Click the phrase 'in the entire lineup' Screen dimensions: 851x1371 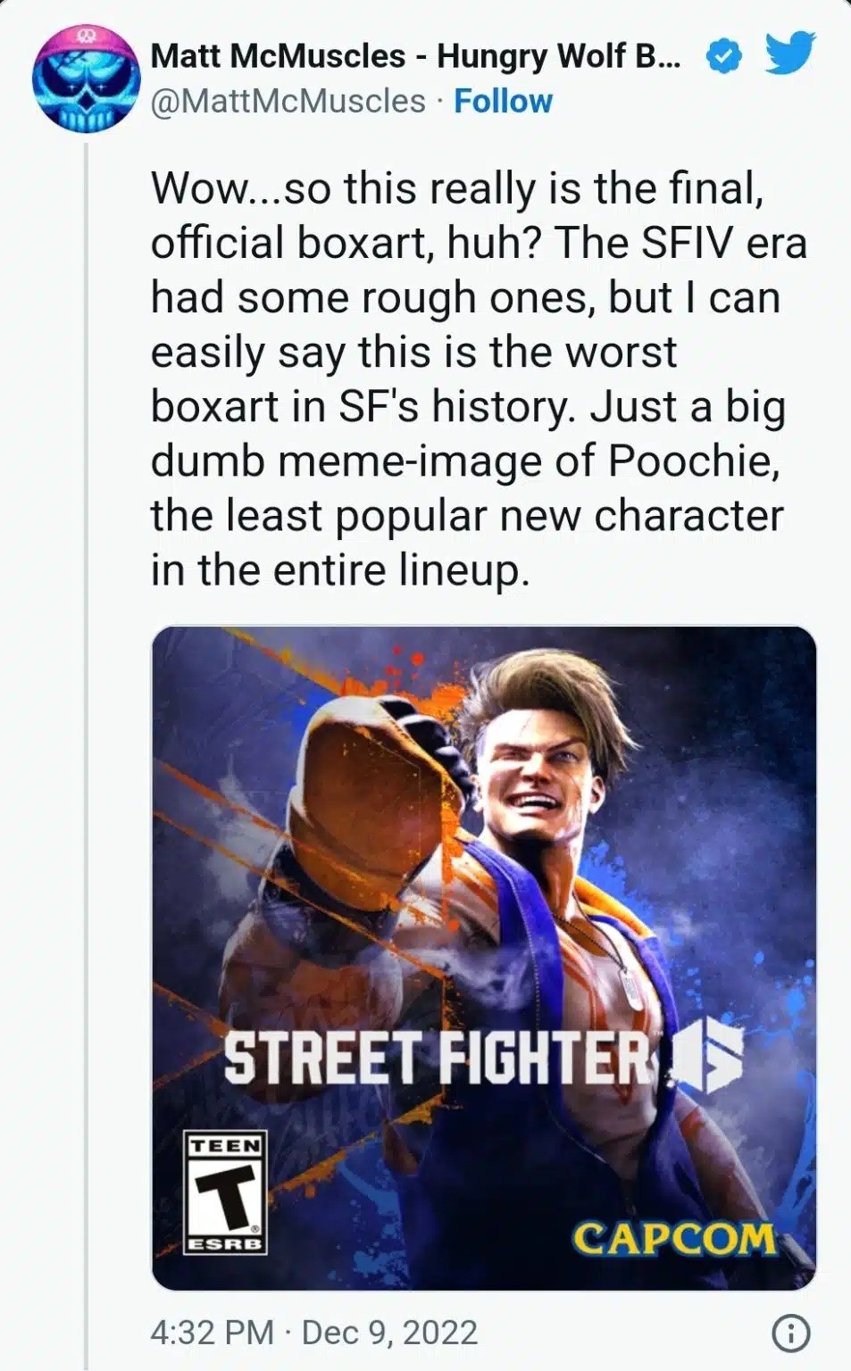pos(339,570)
